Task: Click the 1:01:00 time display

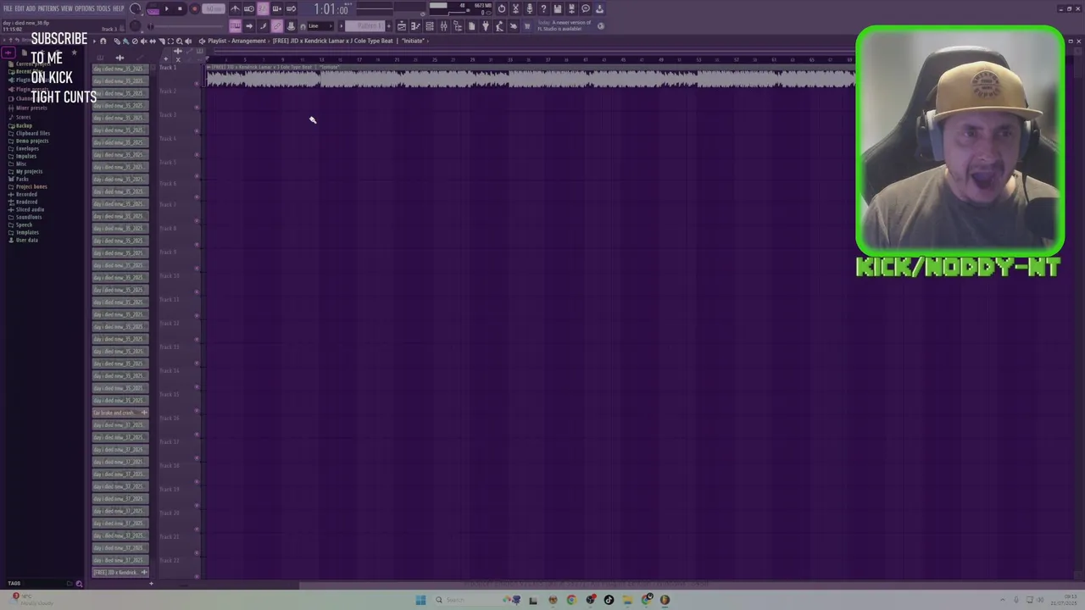Action: [x=331, y=9]
